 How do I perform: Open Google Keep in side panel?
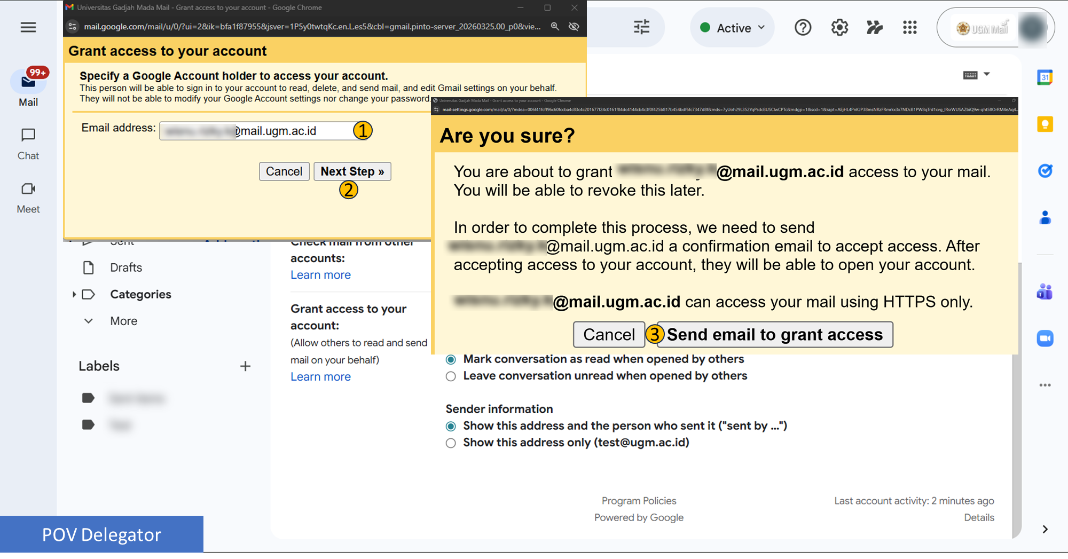click(1045, 124)
